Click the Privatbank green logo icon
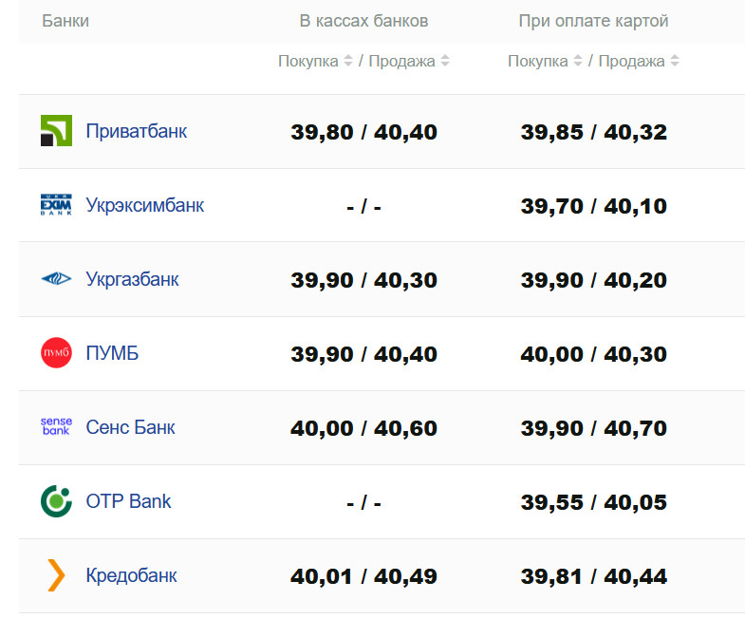Viewport: 745px width, 619px height. pos(56,131)
